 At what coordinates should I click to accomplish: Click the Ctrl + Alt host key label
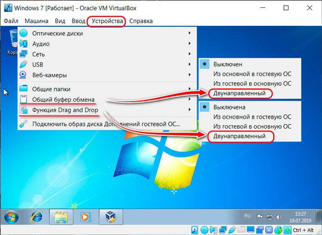tap(303, 230)
